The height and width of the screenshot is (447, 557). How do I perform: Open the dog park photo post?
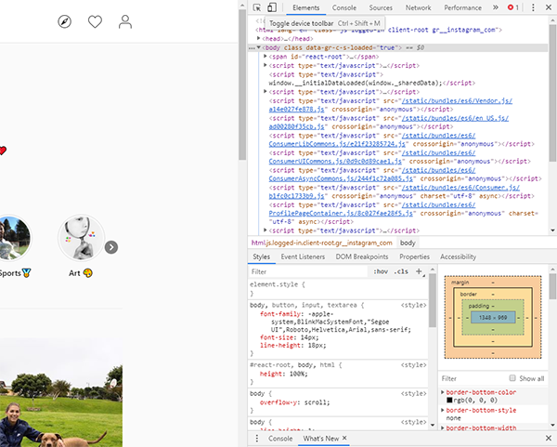pyautogui.click(x=61, y=392)
